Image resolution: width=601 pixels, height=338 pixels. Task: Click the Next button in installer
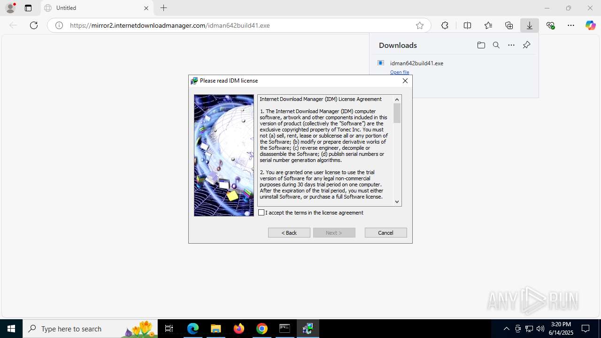pos(334,233)
